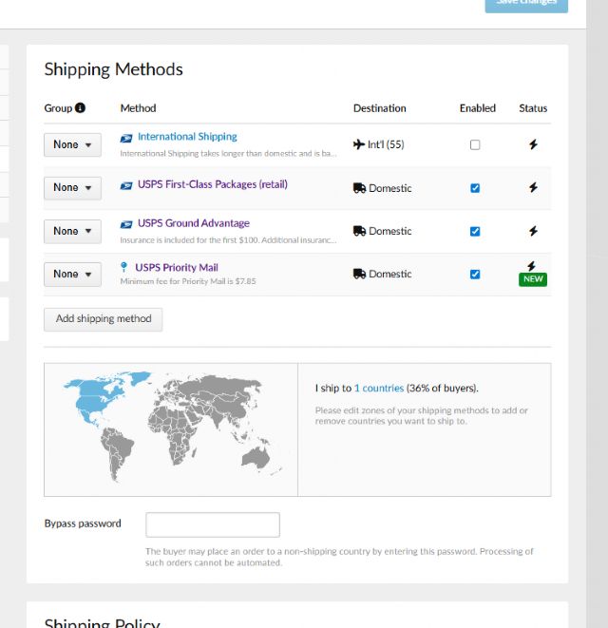This screenshot has height=628, width=608.
Task: Click the USPS Priority Mail lightning status icon
Action: pos(533,266)
